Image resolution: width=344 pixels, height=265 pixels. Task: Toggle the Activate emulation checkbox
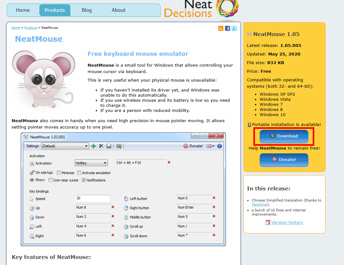(79, 173)
